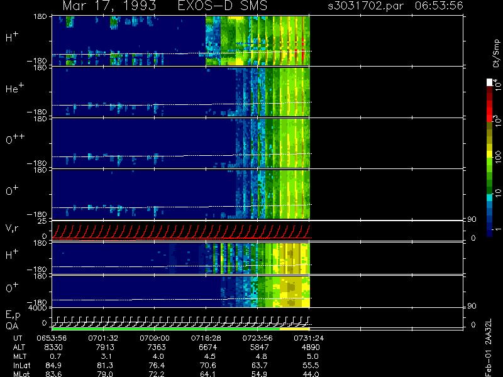Select the O+ label below the O++ panel
Image resolution: width=503 pixels, height=377 pixels.
[12, 190]
